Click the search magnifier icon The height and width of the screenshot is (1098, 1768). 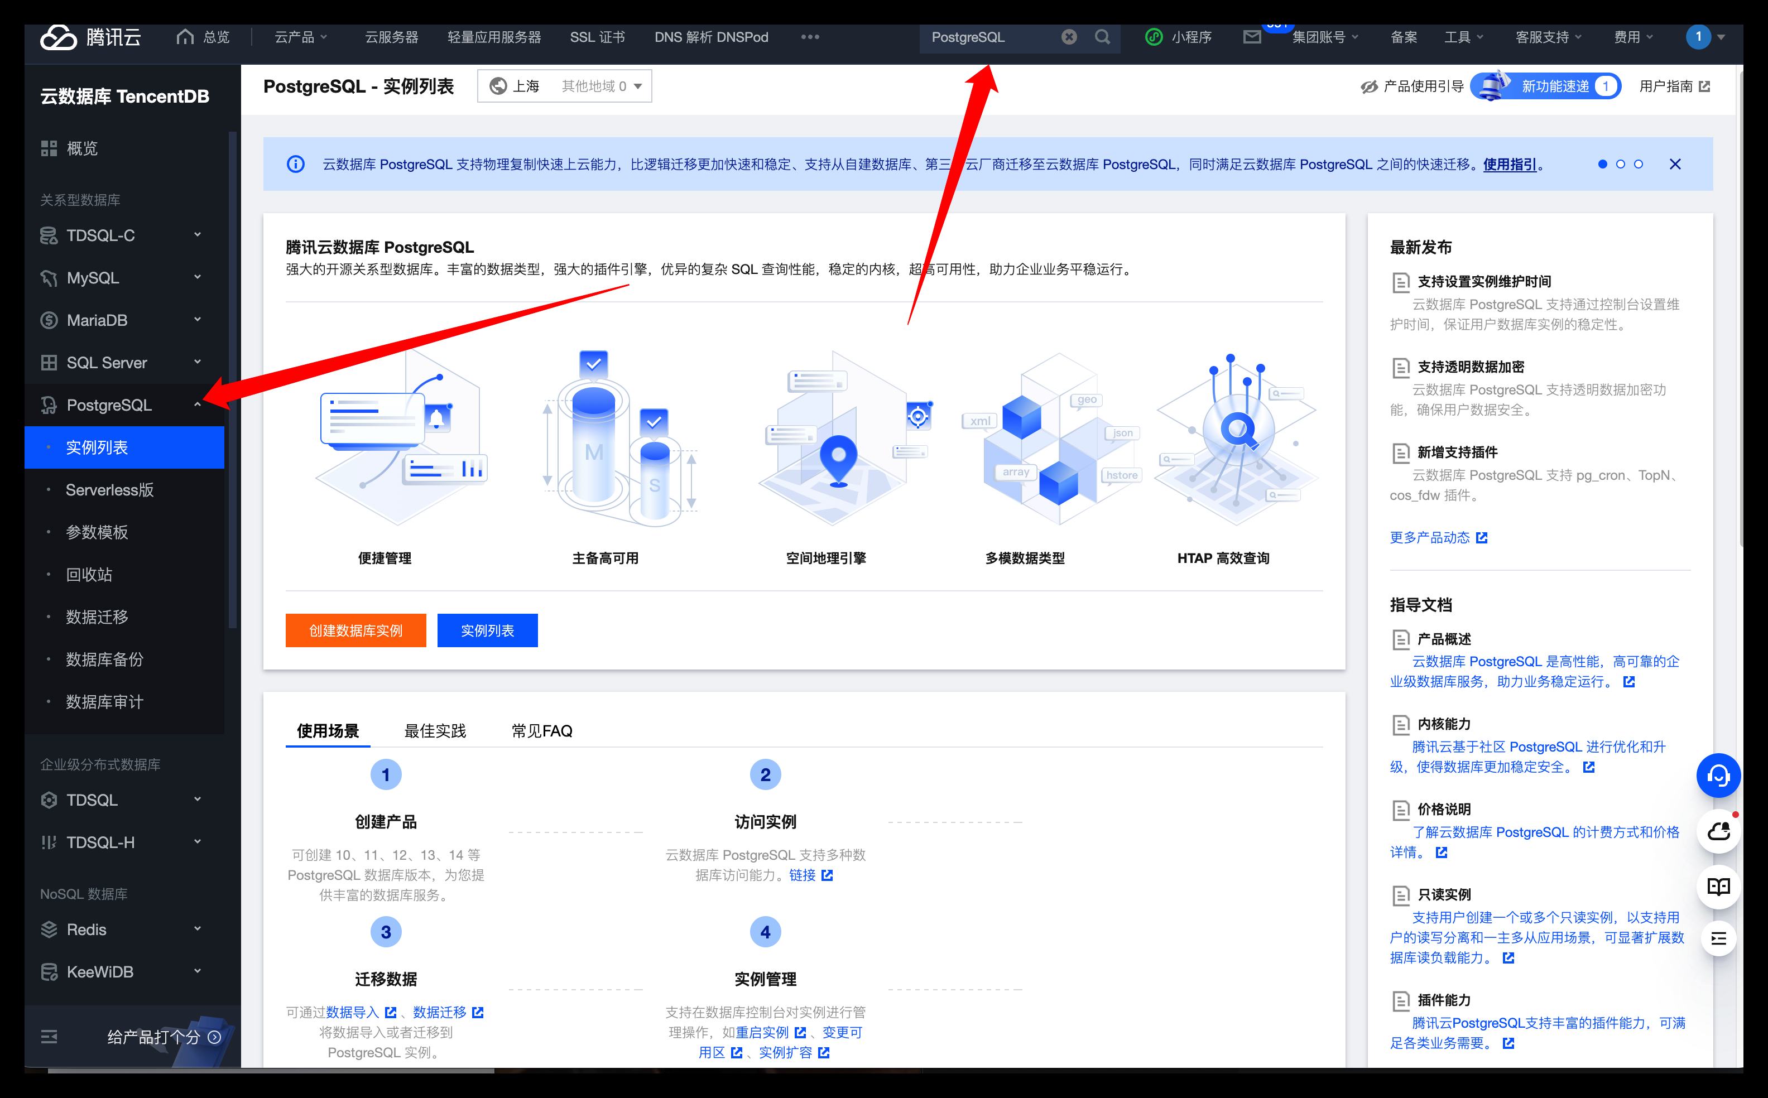pyautogui.click(x=1102, y=37)
